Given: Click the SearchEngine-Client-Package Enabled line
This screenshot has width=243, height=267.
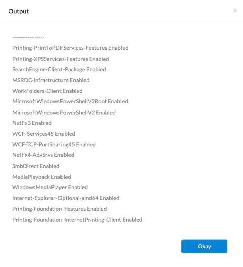Looking at the screenshot, I should (x=59, y=70).
